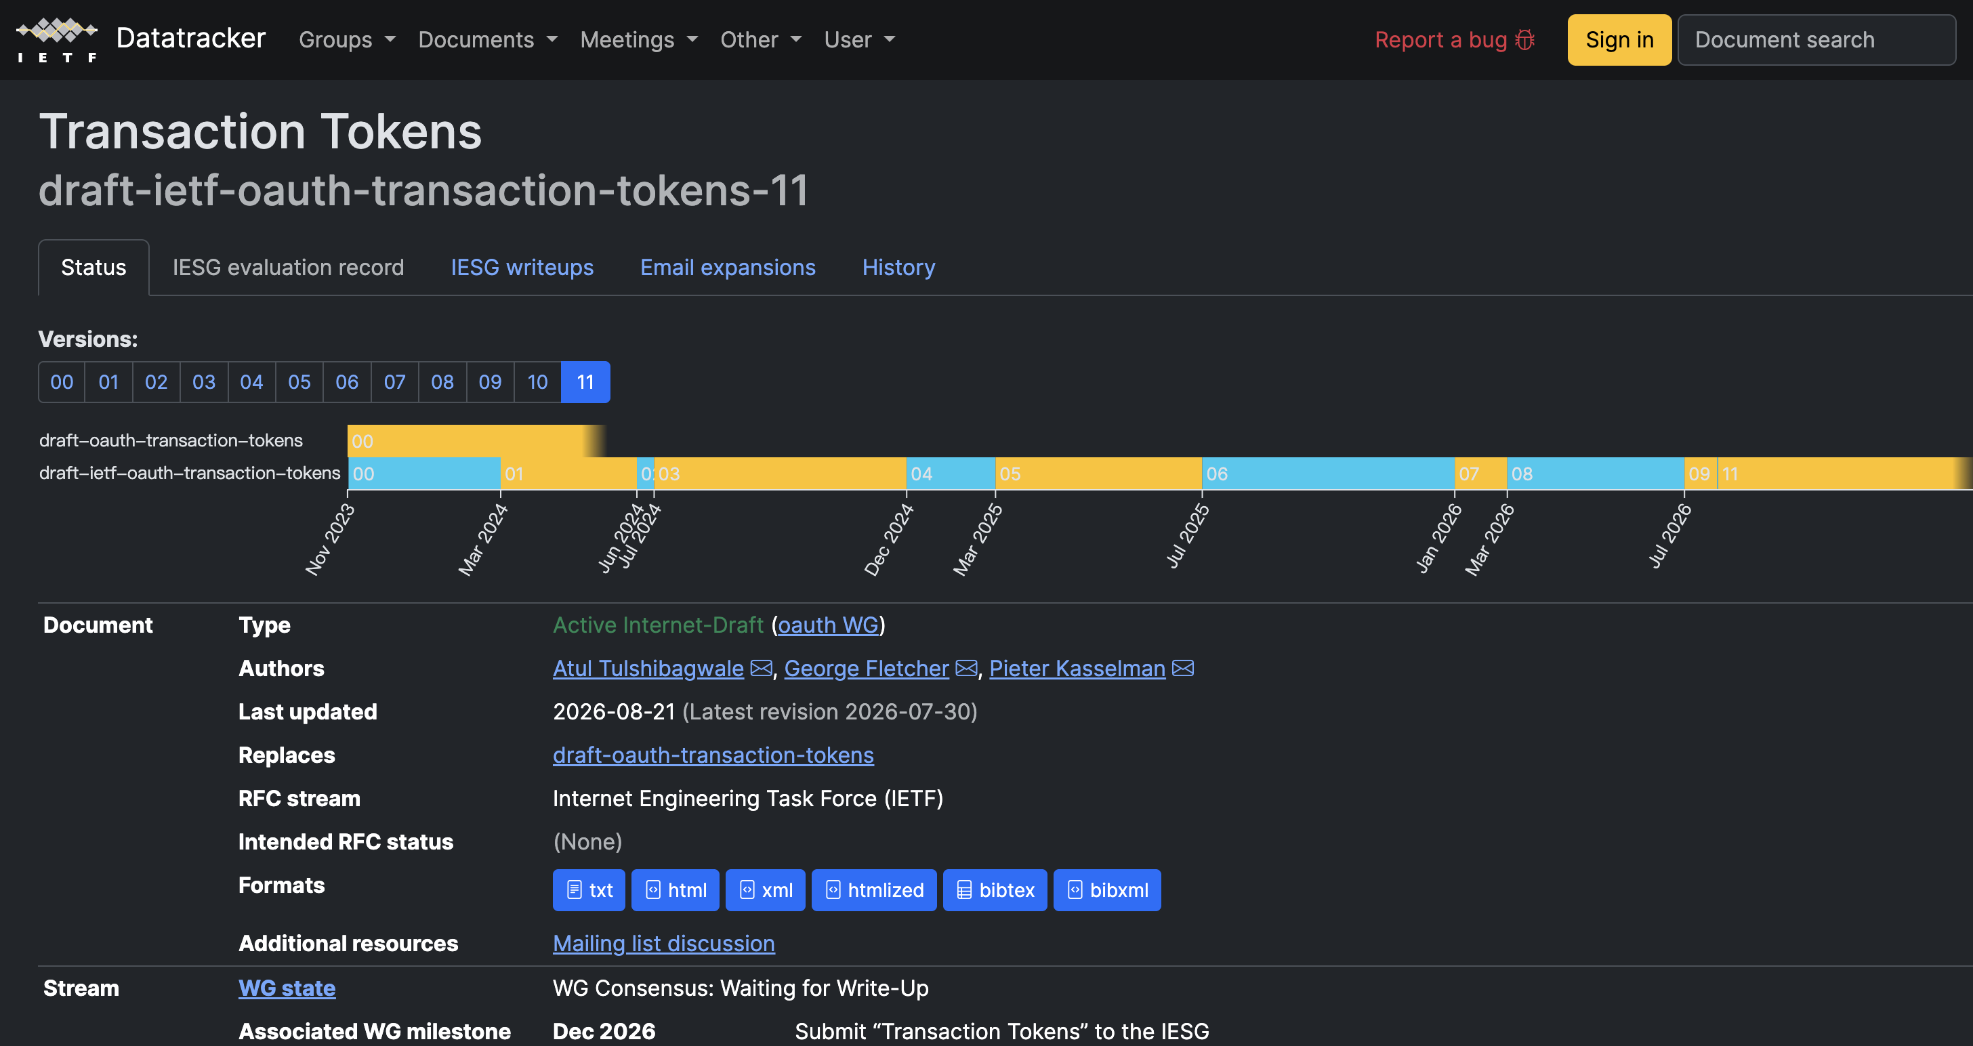This screenshot has height=1046, width=1973.
Task: Expand the Meetings menu
Action: pyautogui.click(x=639, y=40)
